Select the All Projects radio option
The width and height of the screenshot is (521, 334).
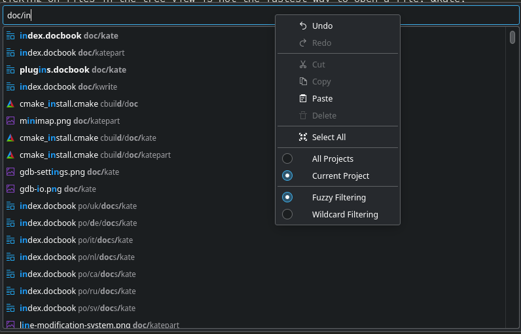[287, 158]
